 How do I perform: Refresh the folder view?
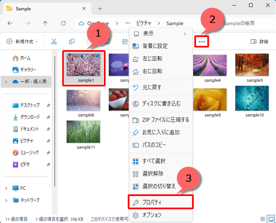[63, 23]
